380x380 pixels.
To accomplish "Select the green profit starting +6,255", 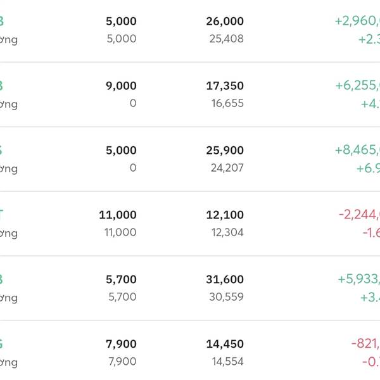I will coord(357,86).
